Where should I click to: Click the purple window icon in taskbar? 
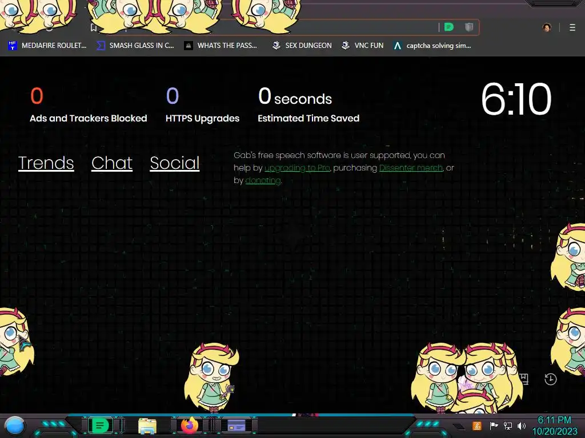(237, 425)
